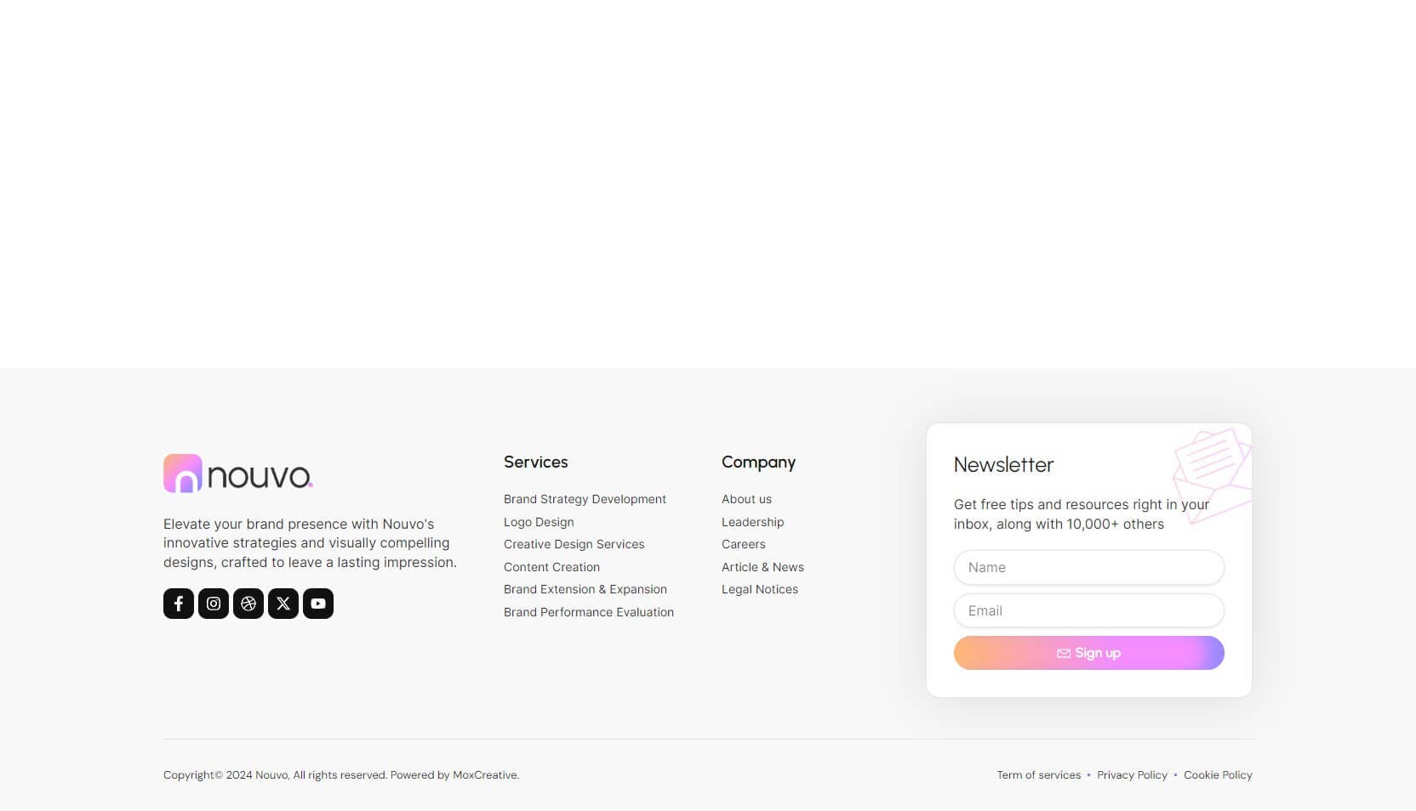This screenshot has height=811, width=1416.
Task: Open Brand Strategy Development link
Action: point(585,499)
